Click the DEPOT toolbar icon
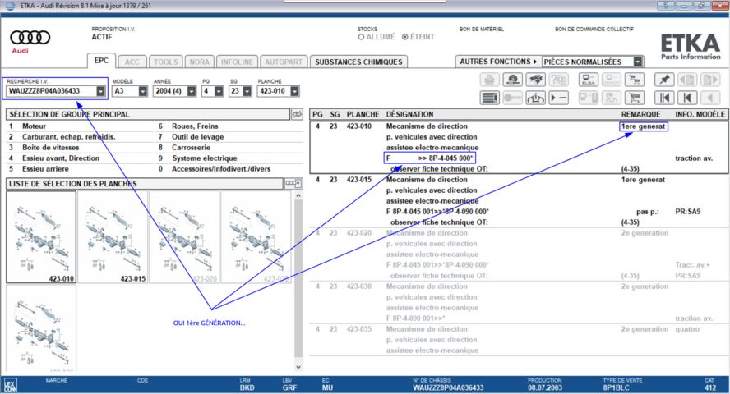The width and height of the screenshot is (730, 394). (612, 80)
